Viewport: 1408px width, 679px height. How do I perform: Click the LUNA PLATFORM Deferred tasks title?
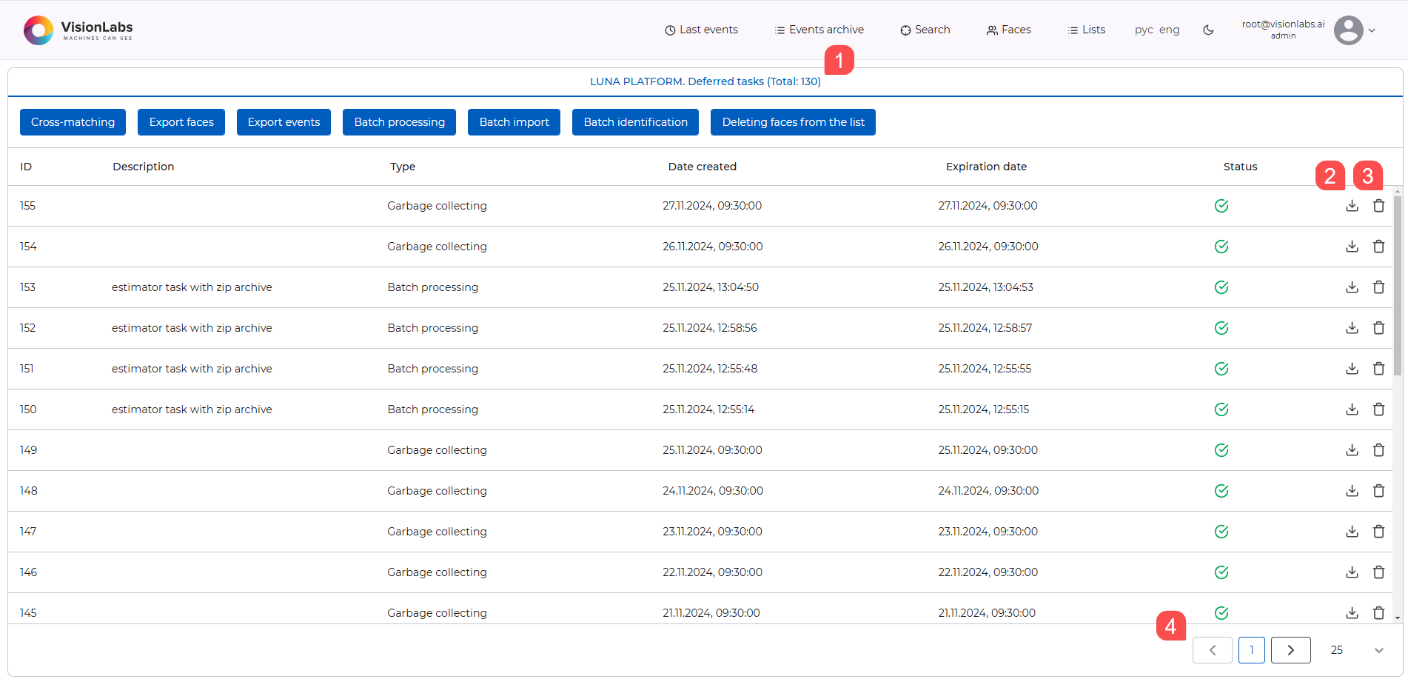pyautogui.click(x=705, y=81)
